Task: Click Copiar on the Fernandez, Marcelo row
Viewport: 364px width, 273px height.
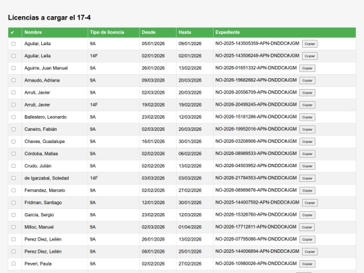Action: click(x=307, y=191)
